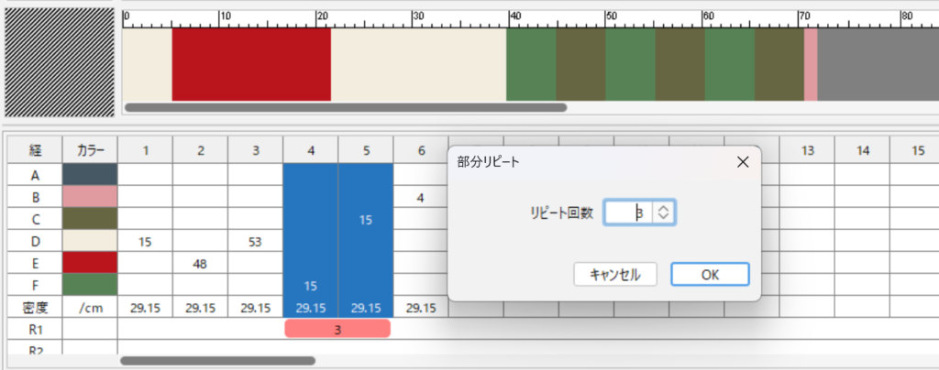This screenshot has width=939, height=370.
Task: Select red color swatch for row E
Action: (90, 264)
